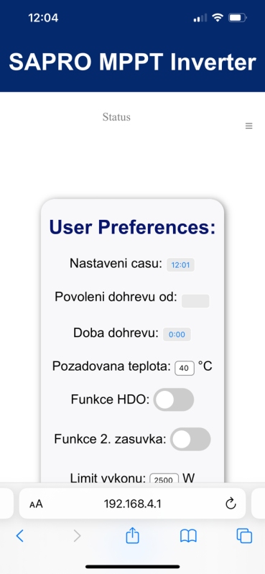The image size is (265, 574).
Task: Toggle the Funkce HDO switch
Action: pyautogui.click(x=174, y=399)
